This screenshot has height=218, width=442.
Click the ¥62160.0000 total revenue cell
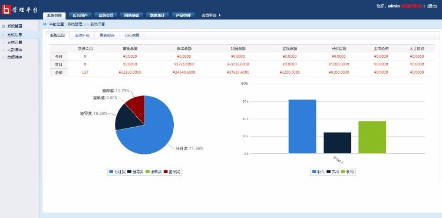coord(130,72)
